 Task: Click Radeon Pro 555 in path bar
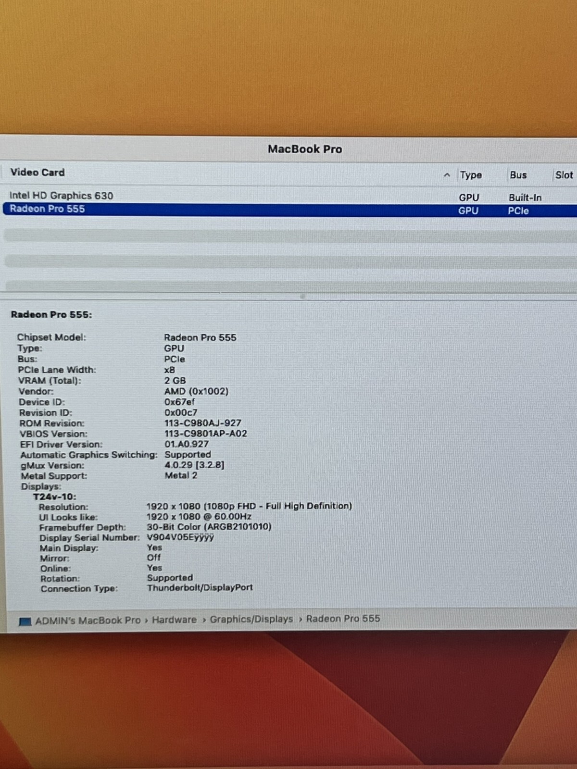(x=343, y=619)
